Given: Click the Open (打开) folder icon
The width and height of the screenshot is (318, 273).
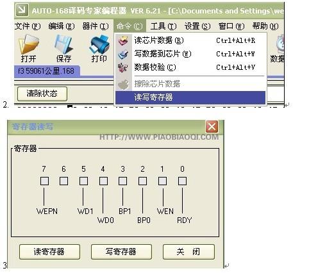Looking at the screenshot, I should pyautogui.click(x=29, y=44).
